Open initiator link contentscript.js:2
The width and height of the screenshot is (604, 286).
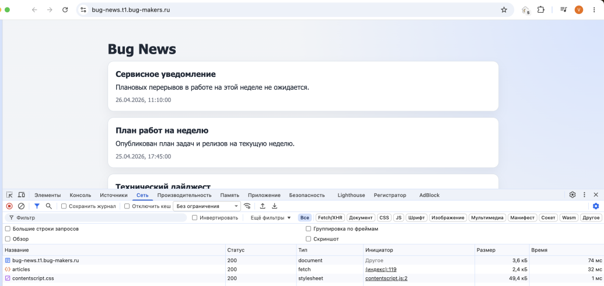[x=386, y=278]
